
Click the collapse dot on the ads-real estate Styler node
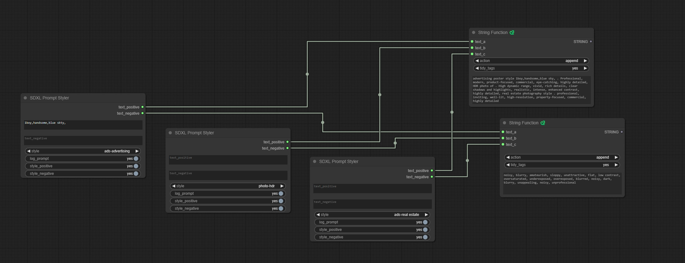tap(315, 161)
